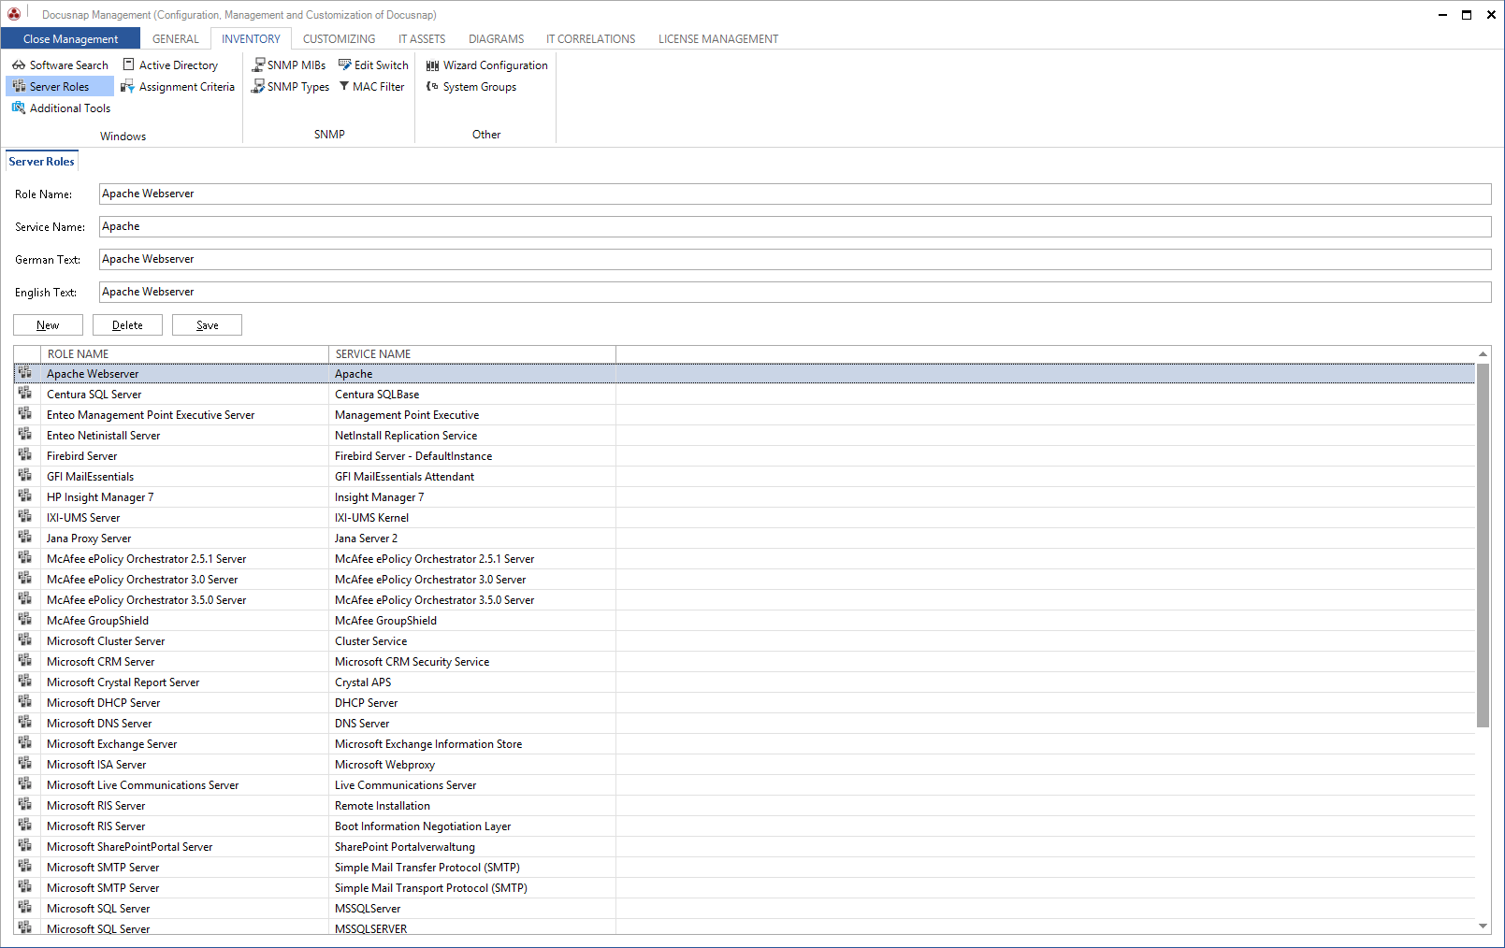Switch to the INVENTORY ribbon tab
The image size is (1505, 948).
click(x=251, y=39)
